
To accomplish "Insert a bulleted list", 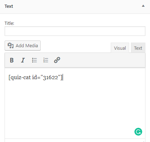I will [x=34, y=60].
